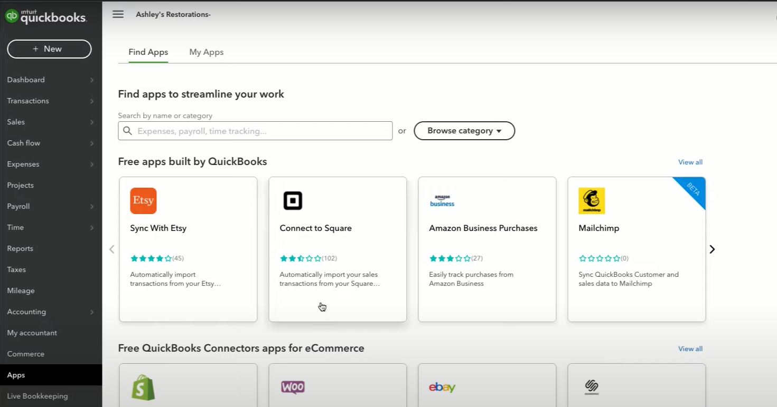Click the Mailchimp description text
777x407 pixels.
click(x=629, y=279)
